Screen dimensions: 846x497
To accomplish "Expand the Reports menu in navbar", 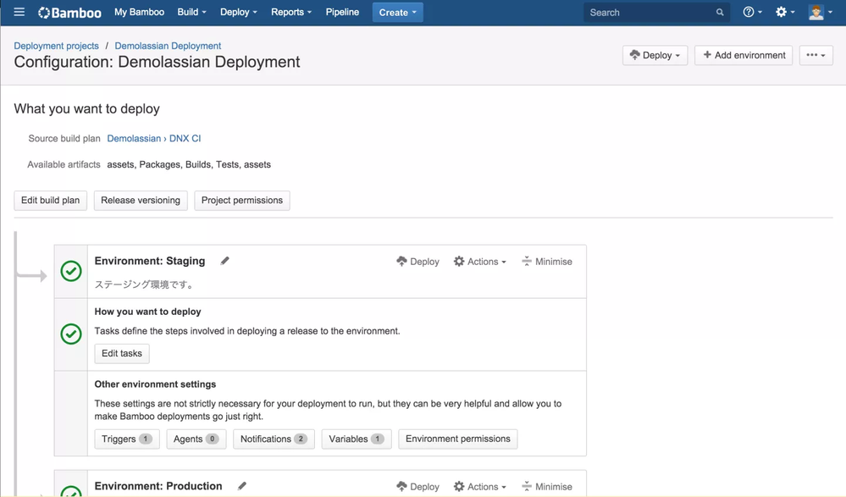I will click(x=291, y=12).
